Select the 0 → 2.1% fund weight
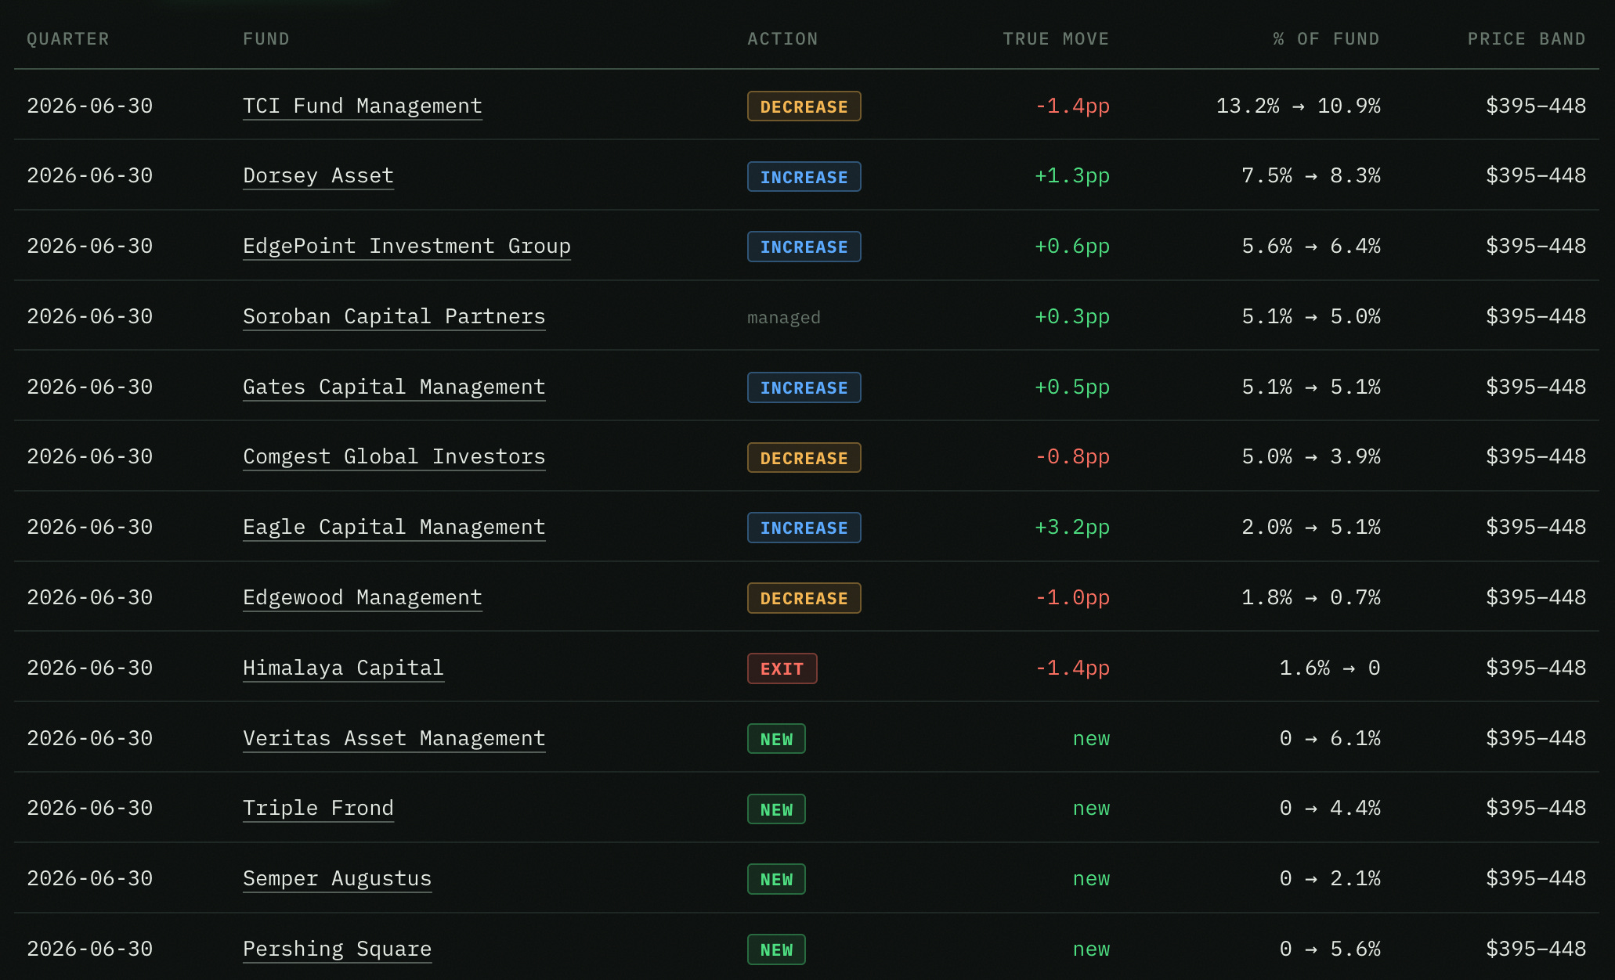The image size is (1615, 980). pos(1330,878)
